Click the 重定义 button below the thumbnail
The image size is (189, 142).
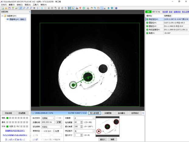[103, 140]
